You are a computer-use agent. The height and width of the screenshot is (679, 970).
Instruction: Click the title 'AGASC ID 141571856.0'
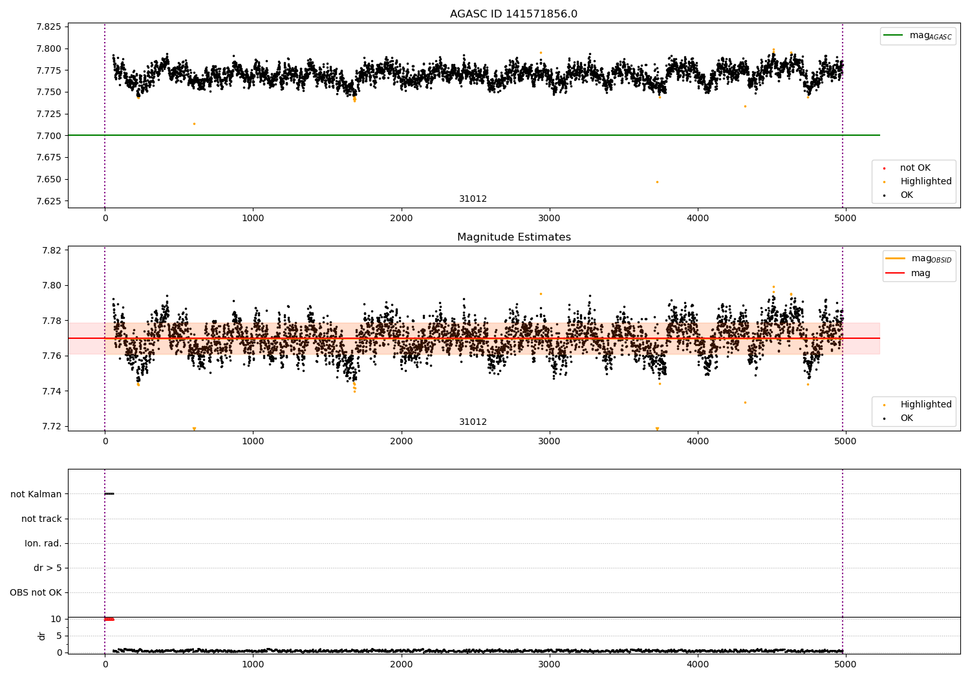pyautogui.click(x=513, y=14)
